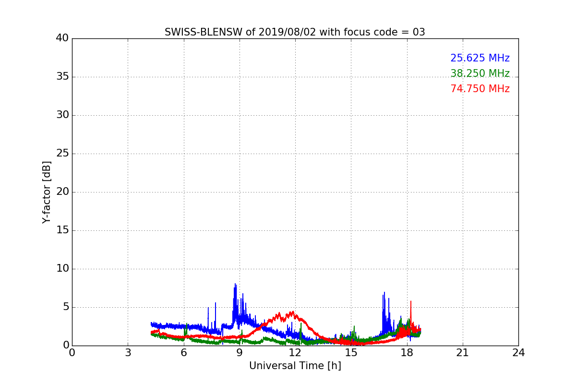Click the y-axis tick label 5
The width and height of the screenshot is (576, 384).
click(66, 307)
